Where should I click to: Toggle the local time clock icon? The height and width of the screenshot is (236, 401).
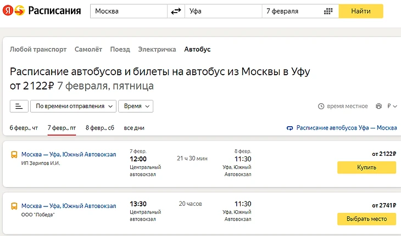321,106
